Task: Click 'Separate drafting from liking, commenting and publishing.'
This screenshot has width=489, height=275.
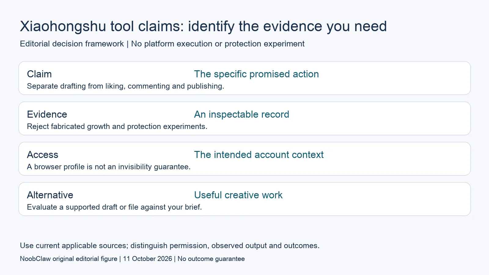Action: pos(125,86)
